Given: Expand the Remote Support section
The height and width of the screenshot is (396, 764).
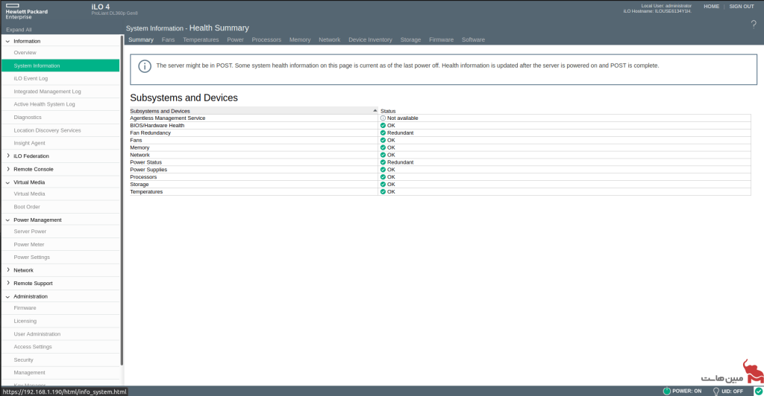Looking at the screenshot, I should (x=7, y=284).
